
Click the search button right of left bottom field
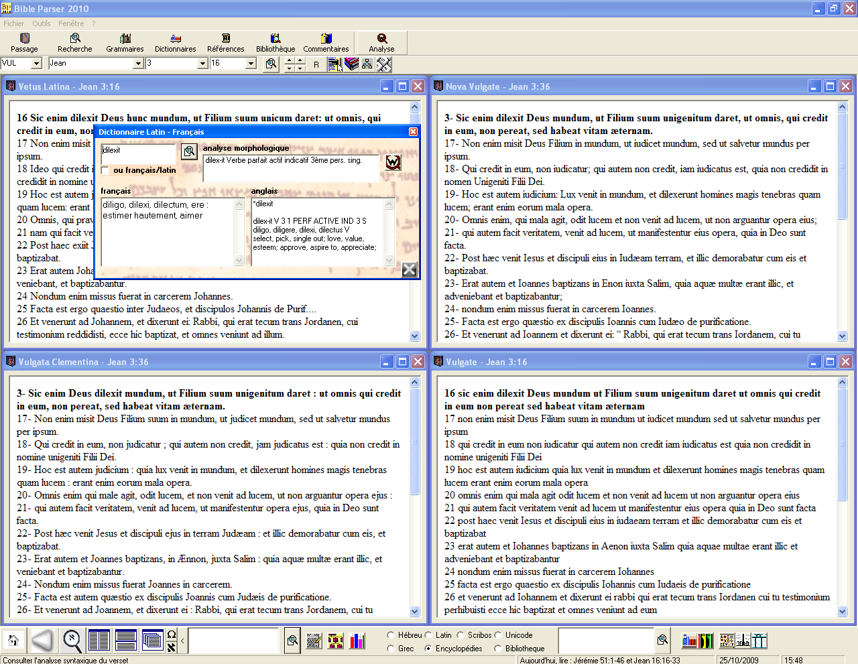(292, 641)
